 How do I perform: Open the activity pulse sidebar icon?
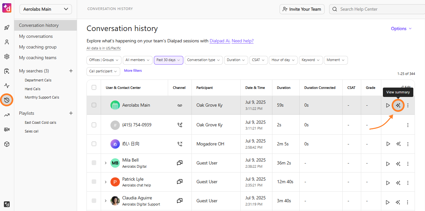click(x=7, y=86)
